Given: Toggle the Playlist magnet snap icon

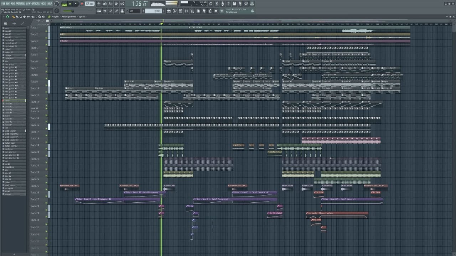Looking at the screenshot, I should click(x=7, y=17).
